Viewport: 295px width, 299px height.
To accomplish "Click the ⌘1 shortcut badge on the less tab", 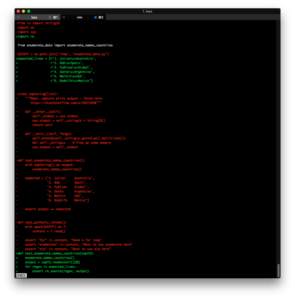I will pyautogui.click(x=55, y=17).
